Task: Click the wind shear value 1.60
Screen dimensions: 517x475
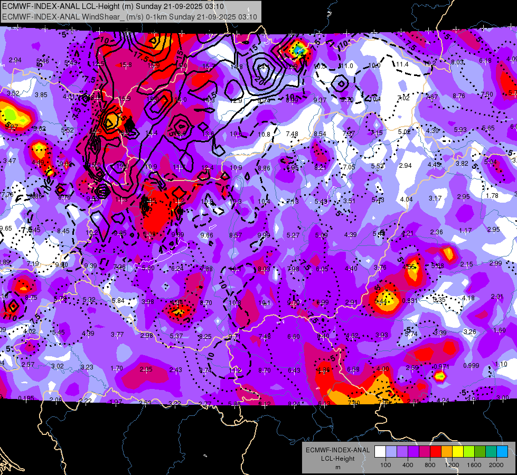Action: [x=500, y=330]
